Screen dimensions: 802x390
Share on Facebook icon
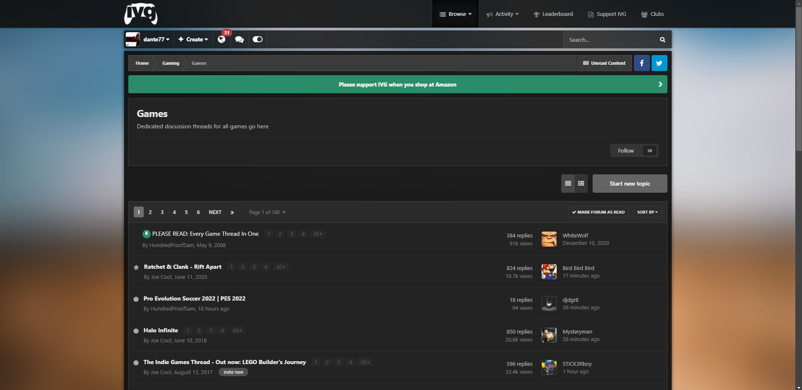click(642, 63)
